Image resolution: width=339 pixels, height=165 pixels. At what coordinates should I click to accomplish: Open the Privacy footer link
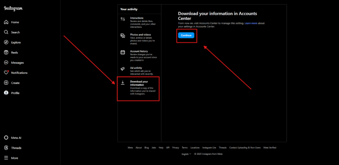176,148
